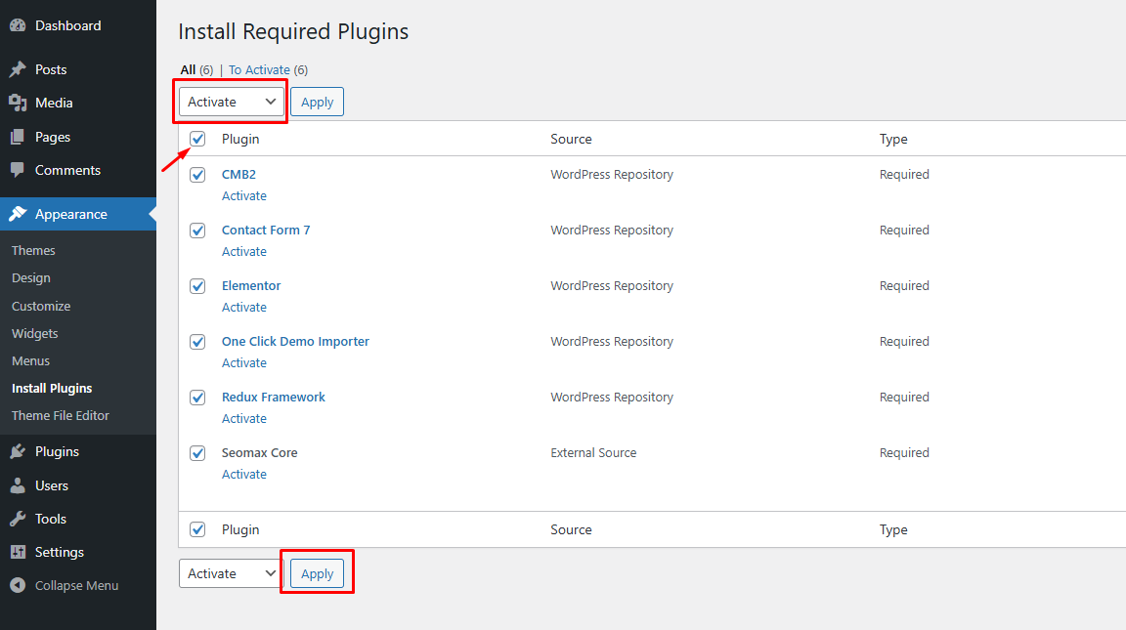The image size is (1126, 630).
Task: Toggle the select-all checkbox in the table header
Action: coord(197,139)
